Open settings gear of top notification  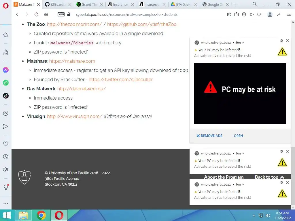[x=282, y=41]
